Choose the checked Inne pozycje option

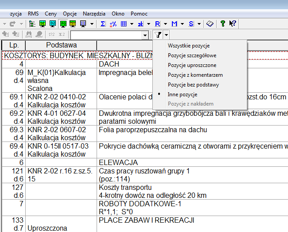[x=183, y=94]
